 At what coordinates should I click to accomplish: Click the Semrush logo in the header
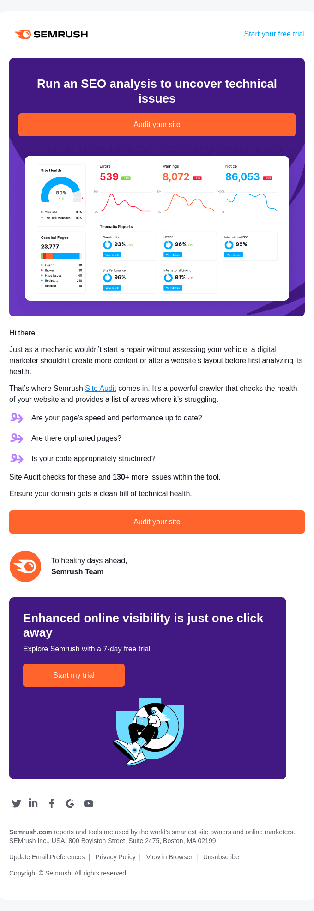coord(51,34)
